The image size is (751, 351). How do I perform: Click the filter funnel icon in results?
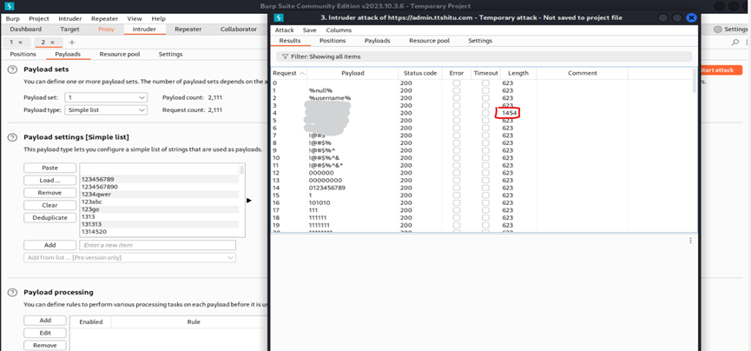click(x=285, y=56)
